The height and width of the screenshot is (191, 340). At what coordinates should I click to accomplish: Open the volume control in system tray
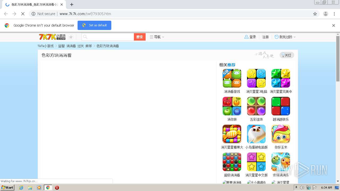point(302,188)
